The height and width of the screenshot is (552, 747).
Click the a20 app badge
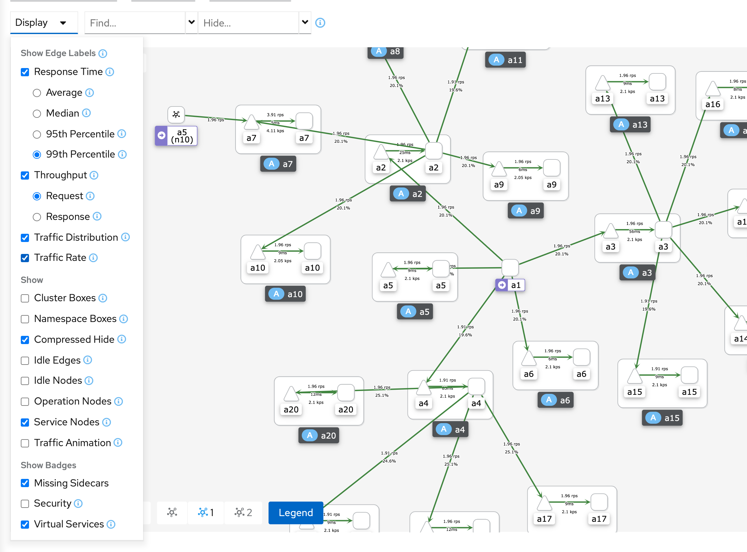(x=319, y=435)
